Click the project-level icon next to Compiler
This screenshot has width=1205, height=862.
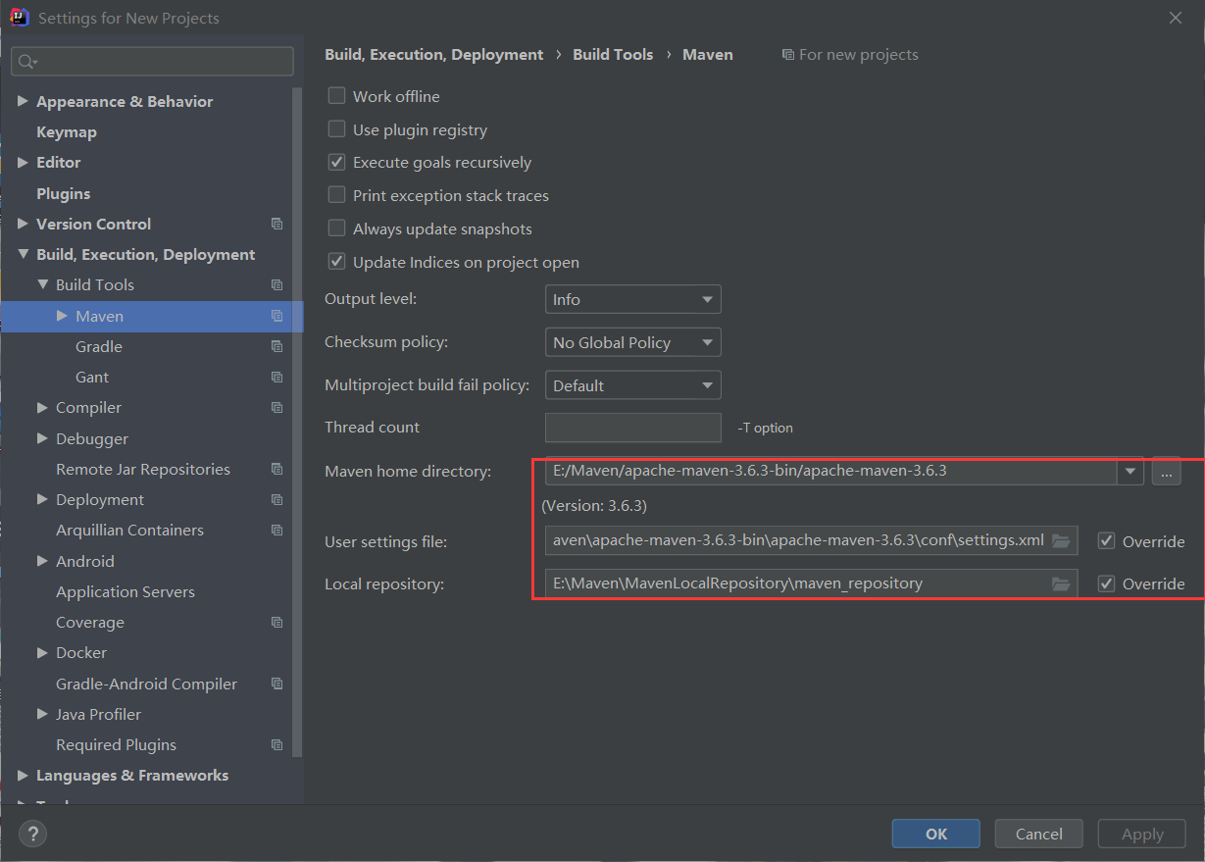click(x=276, y=407)
